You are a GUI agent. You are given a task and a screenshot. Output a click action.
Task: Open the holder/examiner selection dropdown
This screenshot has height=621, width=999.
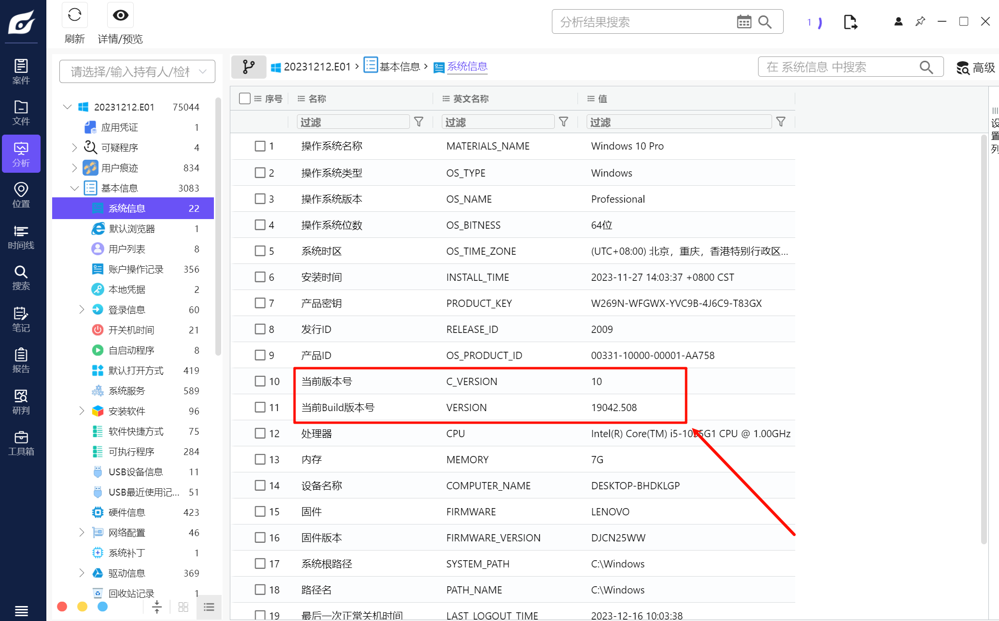[x=137, y=72]
